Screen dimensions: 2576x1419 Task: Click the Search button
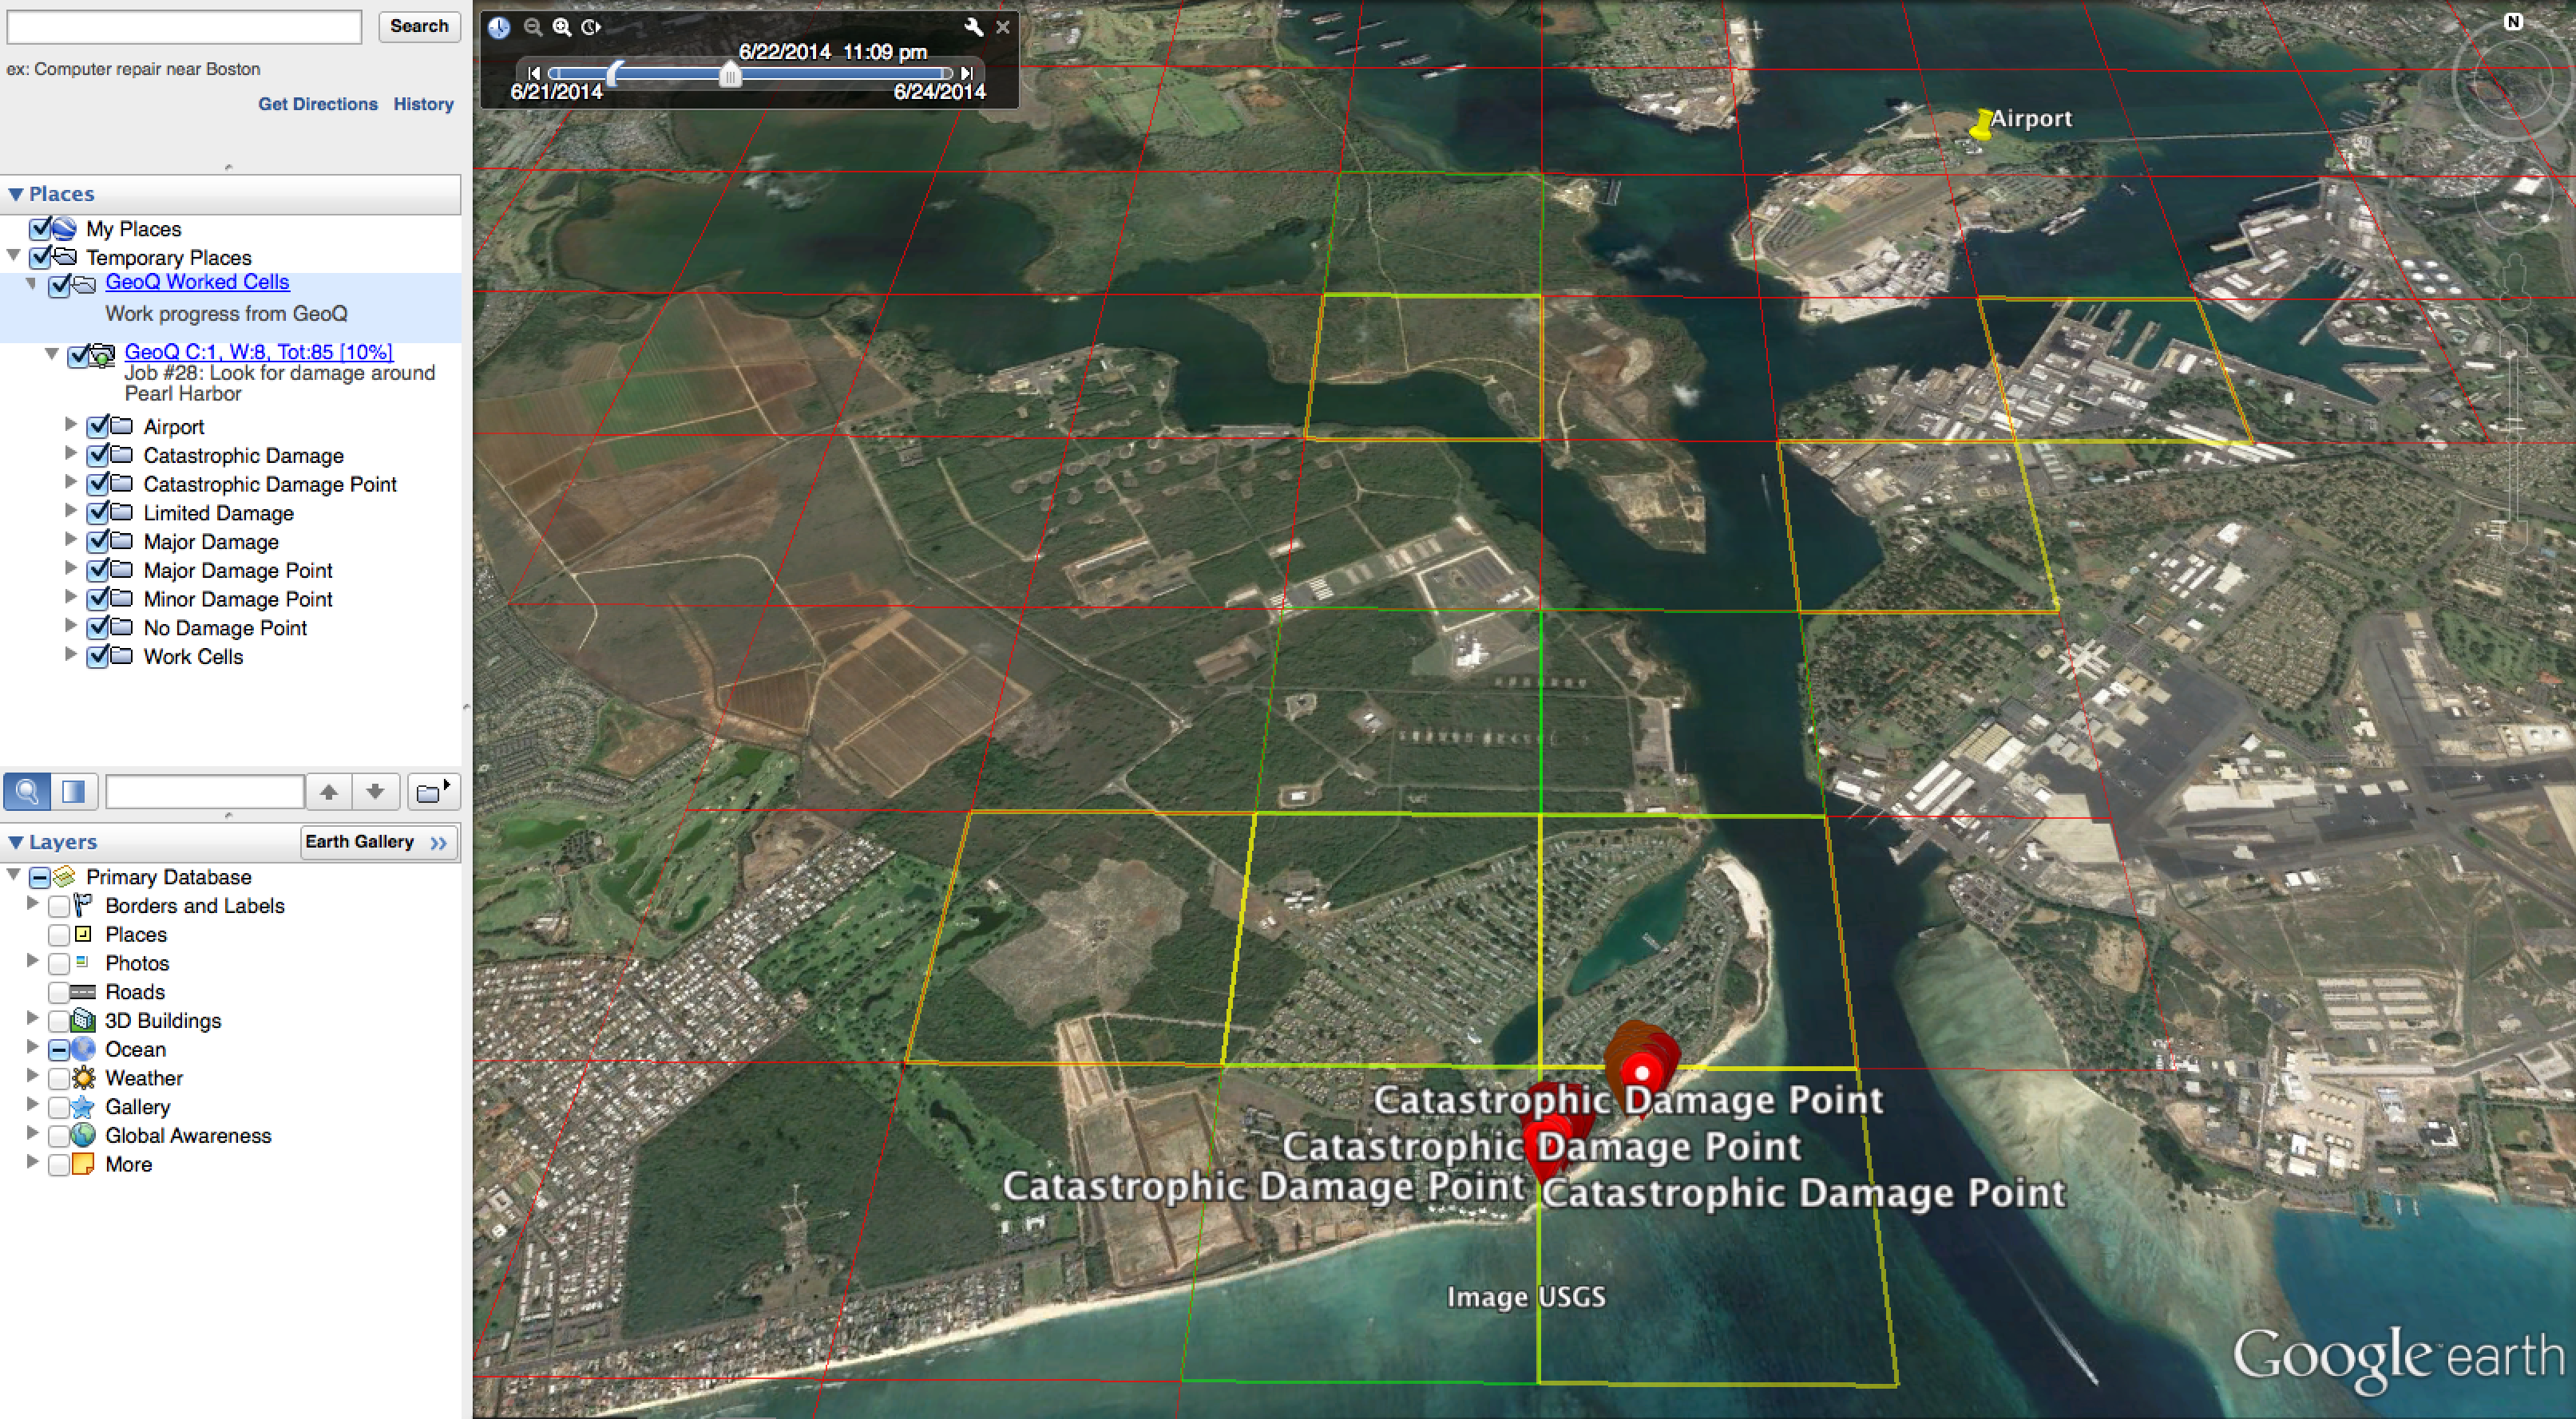point(419,26)
